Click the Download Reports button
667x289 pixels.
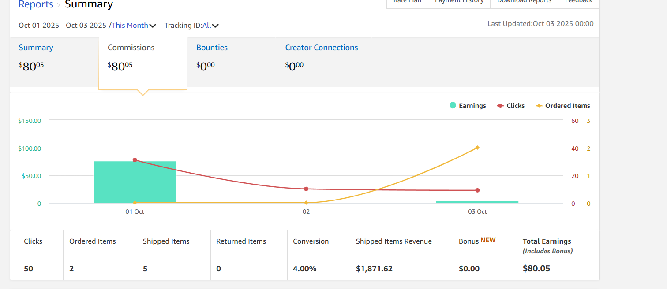[524, 2]
